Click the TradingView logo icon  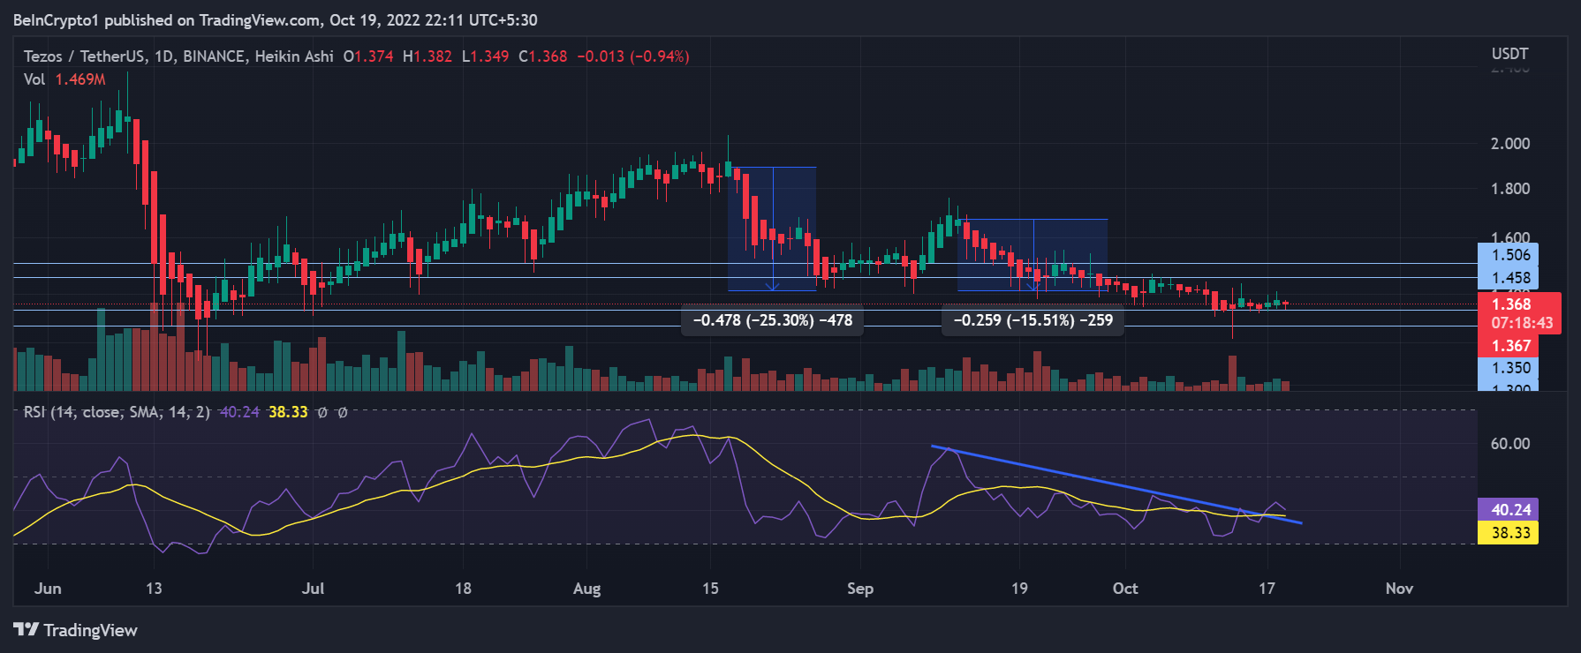tap(26, 630)
